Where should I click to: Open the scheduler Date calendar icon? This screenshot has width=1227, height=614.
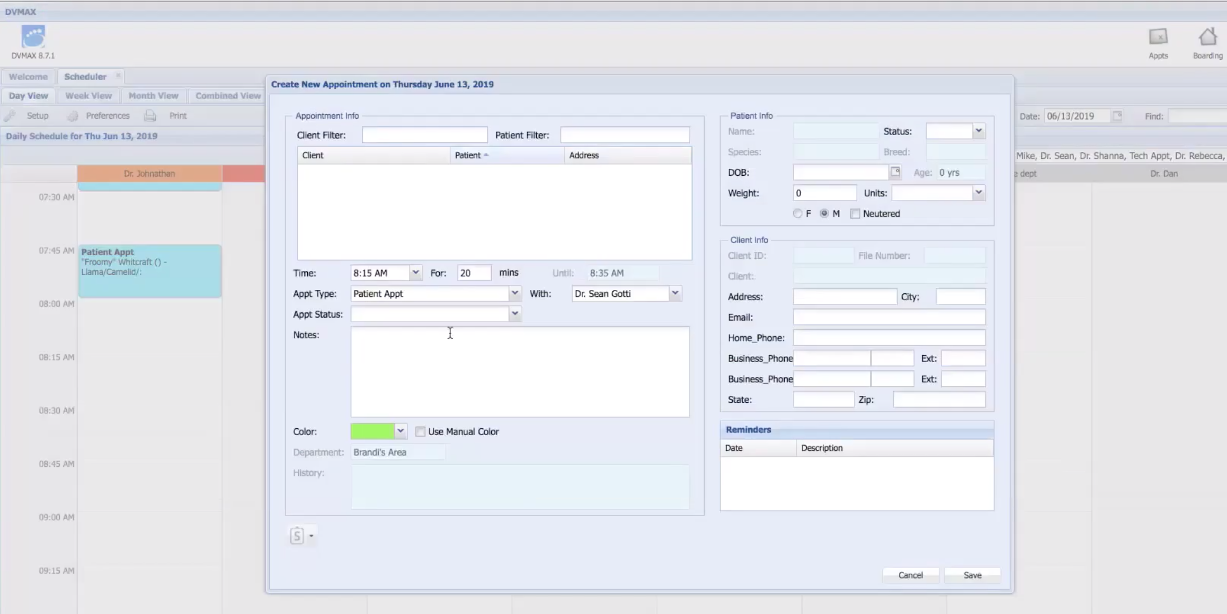1117,116
